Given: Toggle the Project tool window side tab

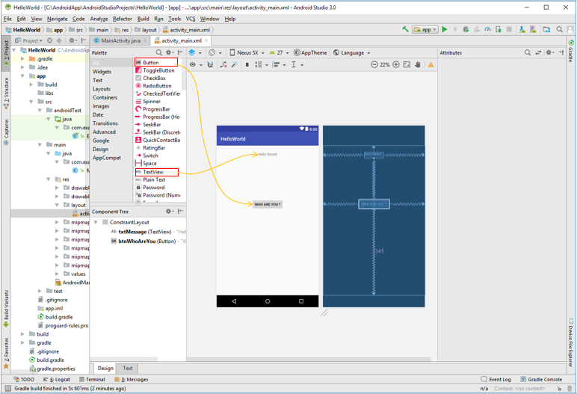Looking at the screenshot, I should 6,52.
